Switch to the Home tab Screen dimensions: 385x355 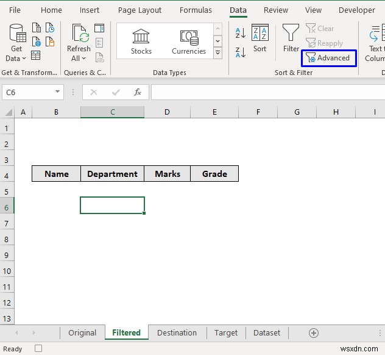coord(51,10)
